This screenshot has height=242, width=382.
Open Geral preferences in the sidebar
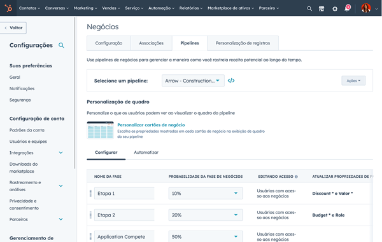15,77
